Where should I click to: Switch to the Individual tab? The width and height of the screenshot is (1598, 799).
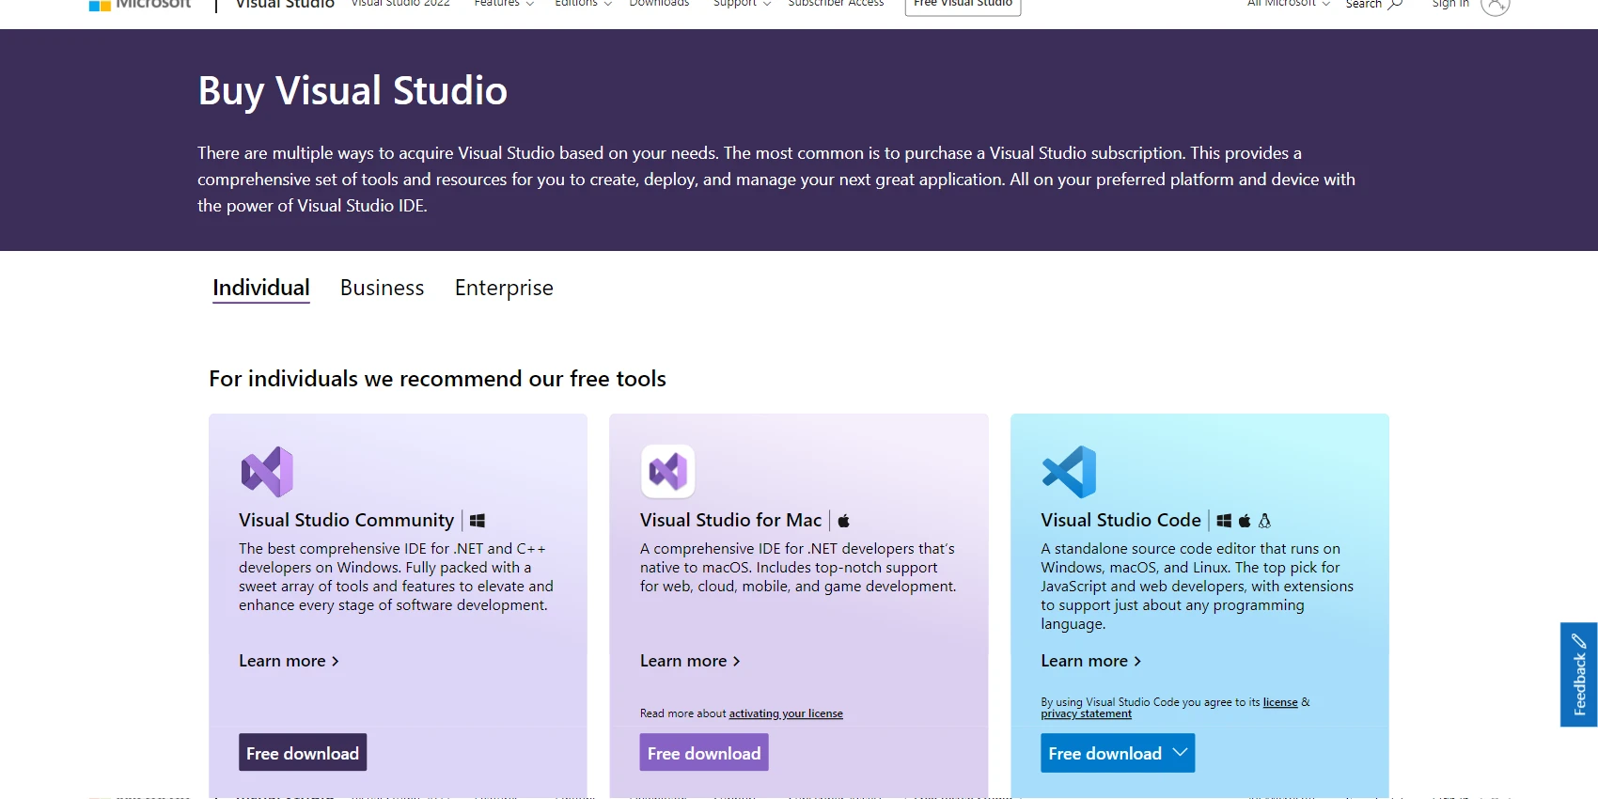261,288
